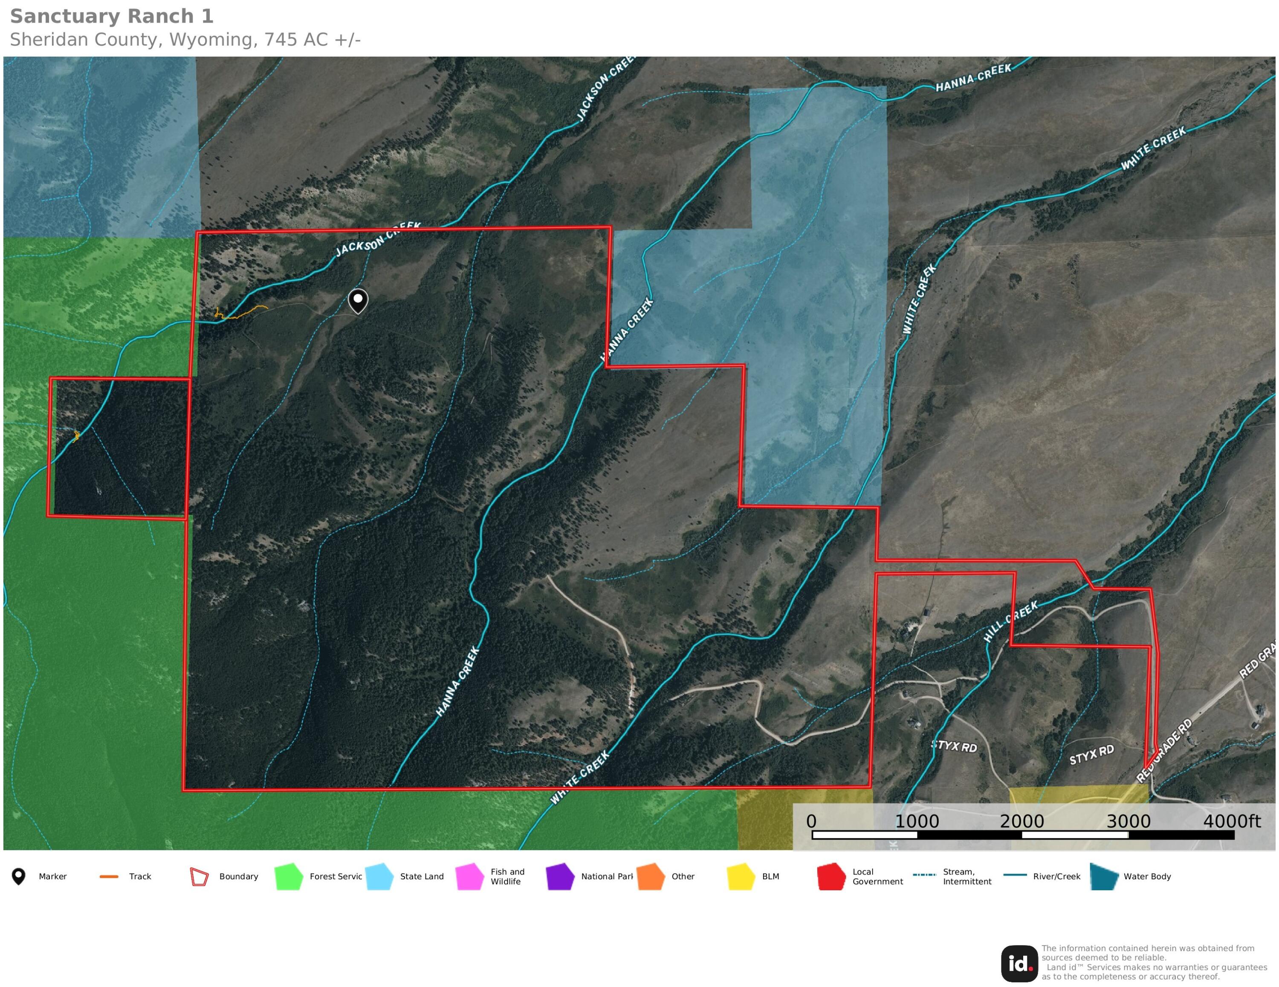1279x987 pixels.
Task: Click the orange Track line icon in the legend
Action: tap(108, 876)
